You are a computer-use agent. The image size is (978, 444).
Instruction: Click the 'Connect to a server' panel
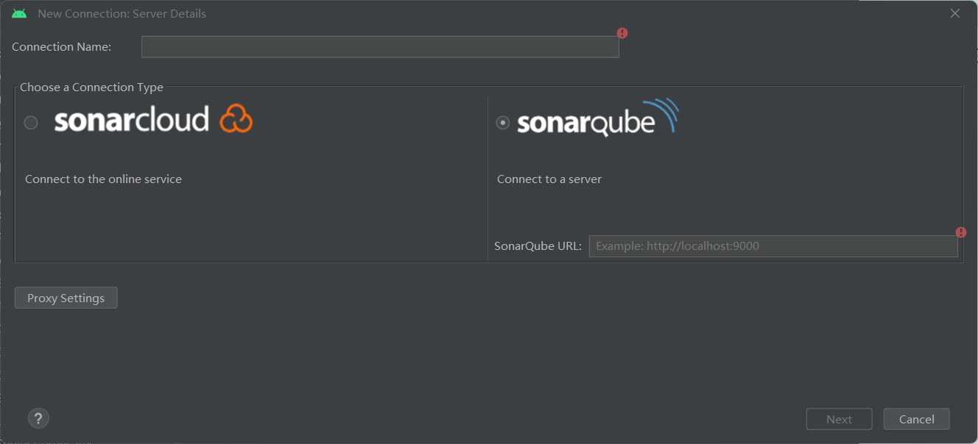click(549, 179)
